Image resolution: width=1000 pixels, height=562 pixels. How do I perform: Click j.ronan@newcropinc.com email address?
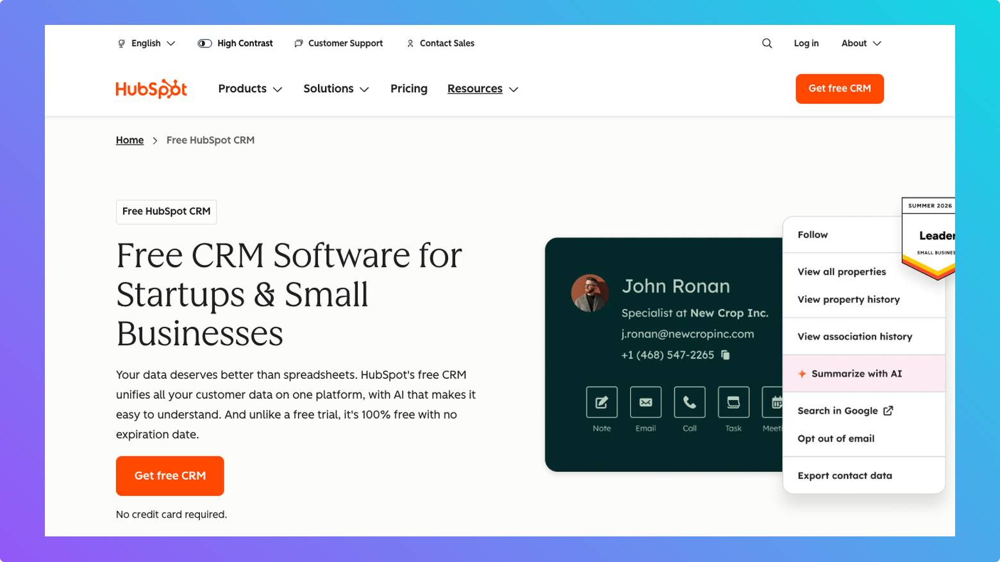click(687, 334)
